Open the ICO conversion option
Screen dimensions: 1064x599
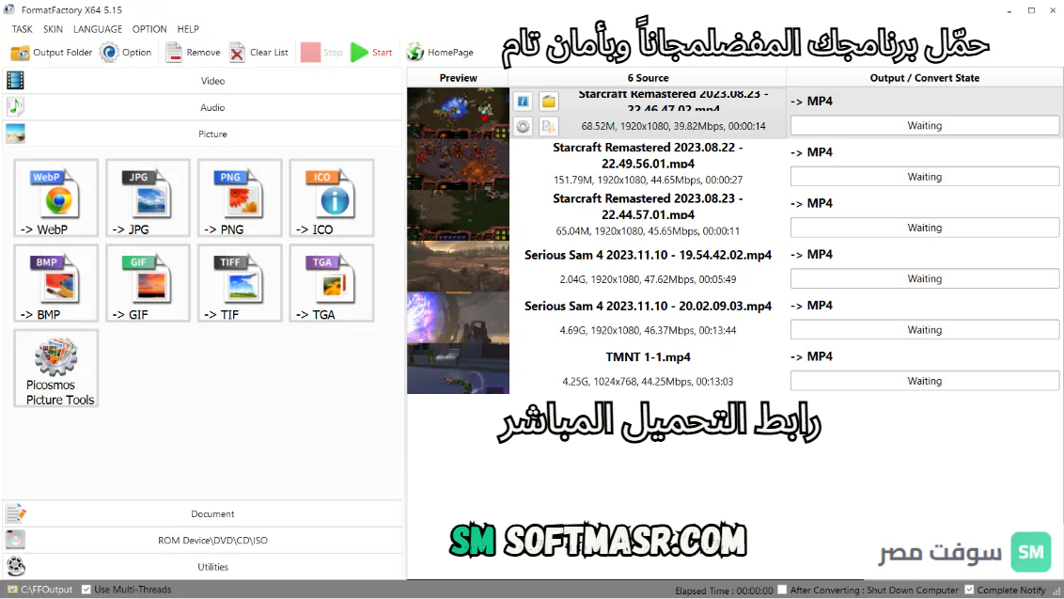click(331, 197)
